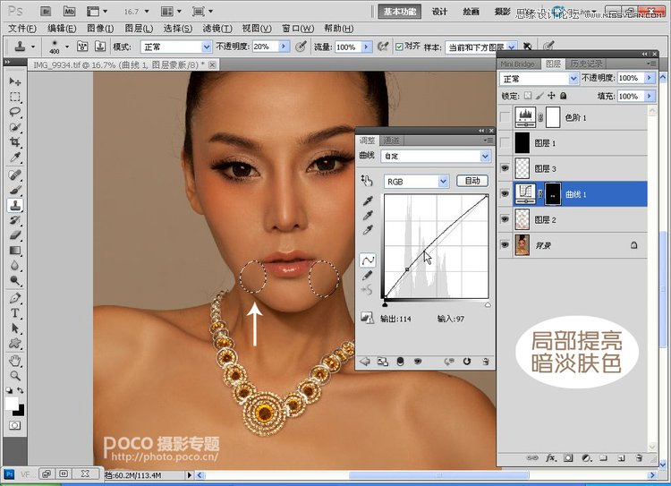Select the History Brush tool
671x486 pixels.
click(15, 220)
